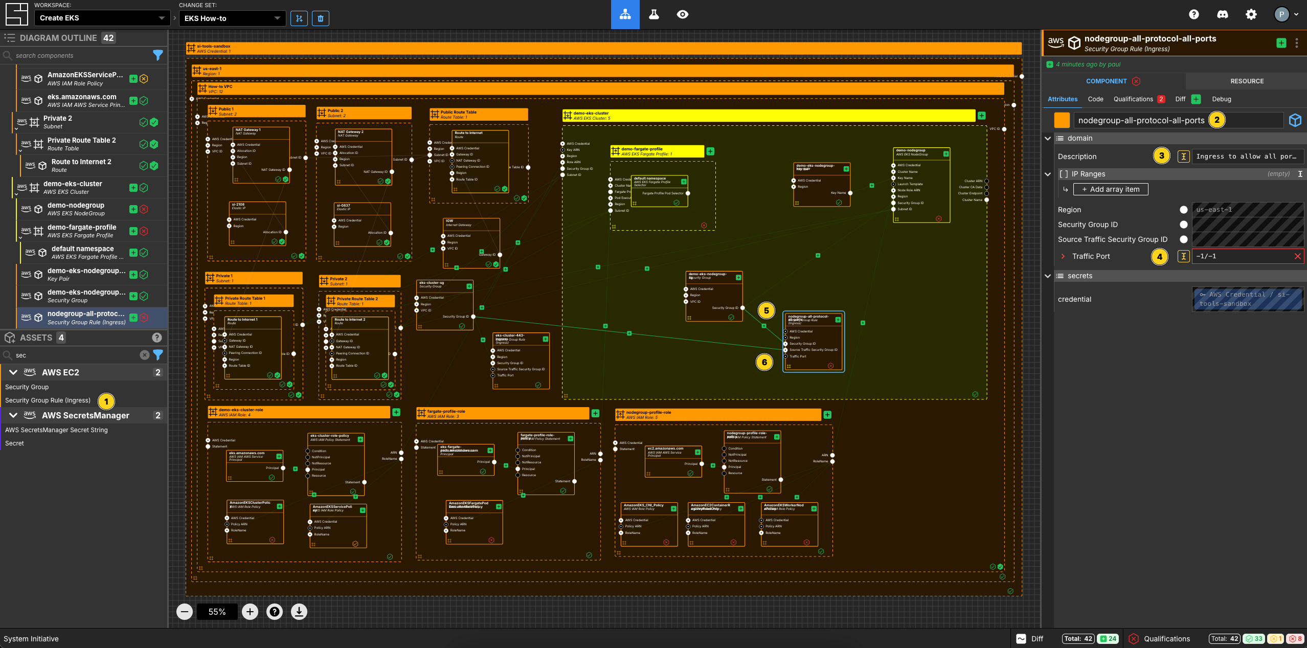Screen dimensions: 1307x648
Task: Collapse the demo-fargate-profile outline item
Action: (x=21, y=237)
